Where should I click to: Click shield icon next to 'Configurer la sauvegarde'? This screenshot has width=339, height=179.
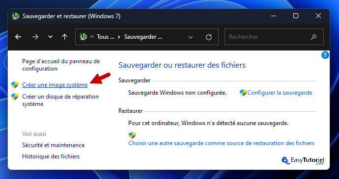[x=243, y=93]
